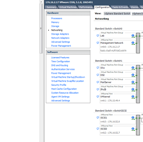Click the Olio port group speech bubble icon
Image resolution: width=143 pixels, height=142 pixels.
[x=98, y=68]
